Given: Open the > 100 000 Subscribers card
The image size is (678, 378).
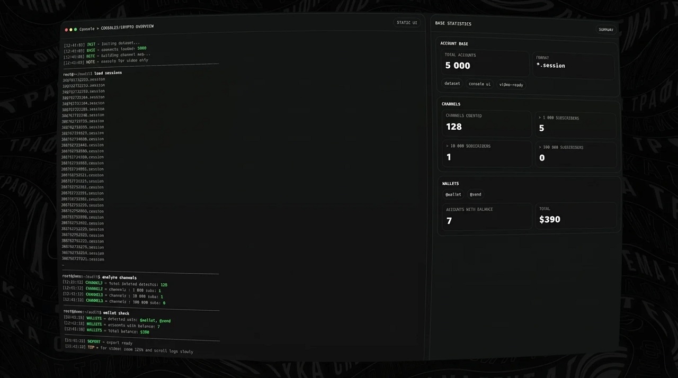Looking at the screenshot, I should pyautogui.click(x=577, y=155).
